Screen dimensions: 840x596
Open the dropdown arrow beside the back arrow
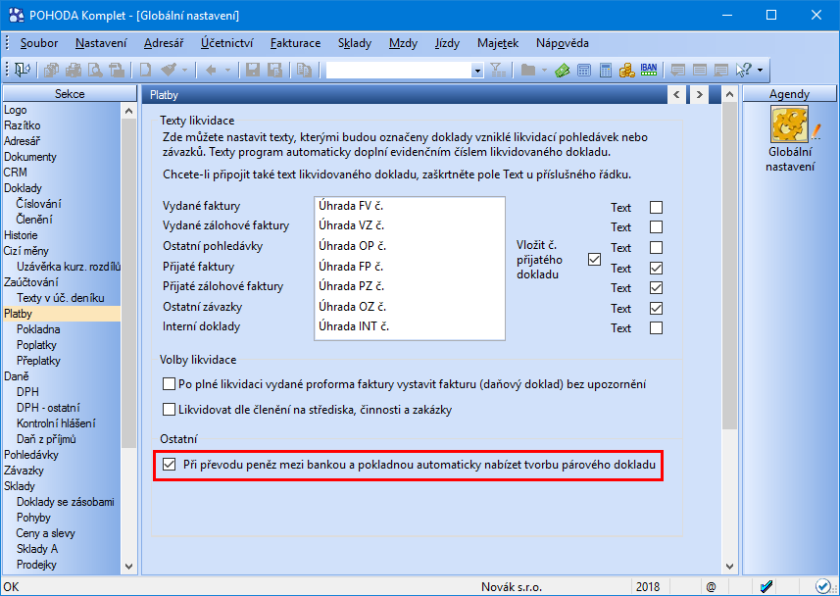[x=227, y=71]
